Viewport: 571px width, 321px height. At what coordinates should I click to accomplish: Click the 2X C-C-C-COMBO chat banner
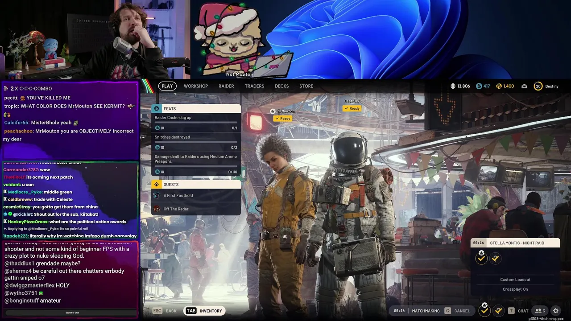(28, 89)
